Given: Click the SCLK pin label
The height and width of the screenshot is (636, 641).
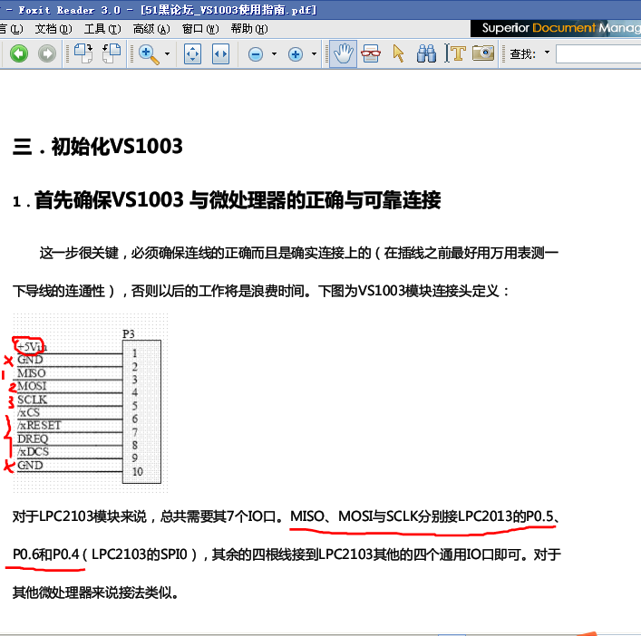Looking at the screenshot, I should tap(33, 399).
